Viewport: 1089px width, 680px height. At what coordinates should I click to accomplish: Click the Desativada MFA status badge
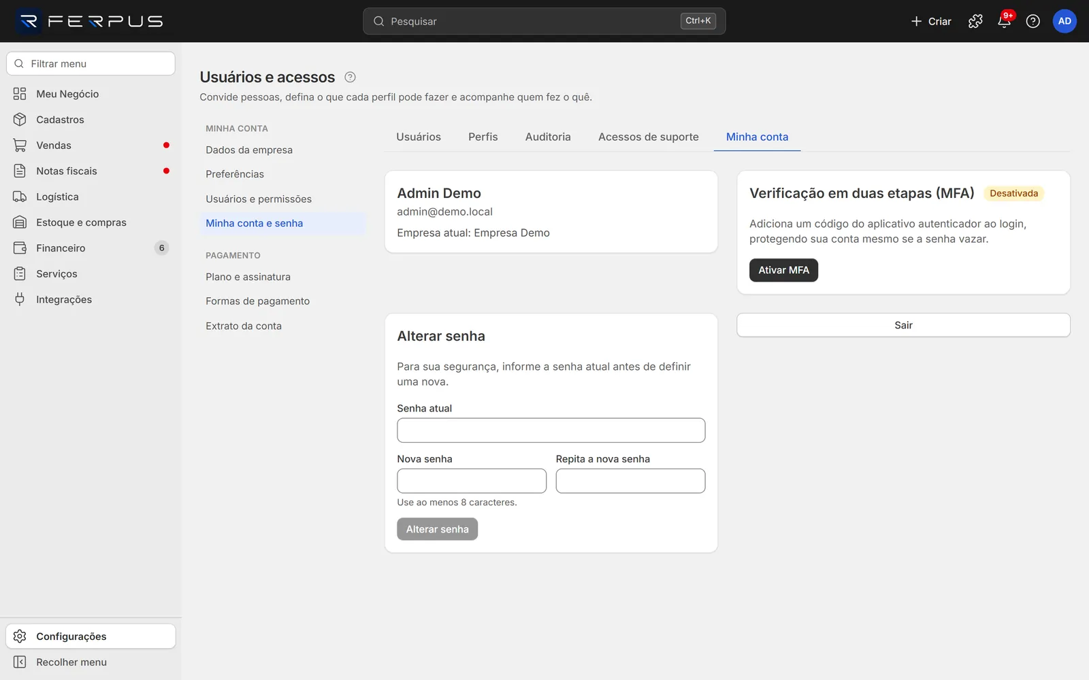tap(1013, 194)
